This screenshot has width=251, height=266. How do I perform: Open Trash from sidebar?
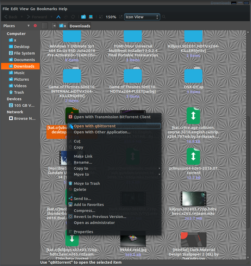click(x=20, y=92)
